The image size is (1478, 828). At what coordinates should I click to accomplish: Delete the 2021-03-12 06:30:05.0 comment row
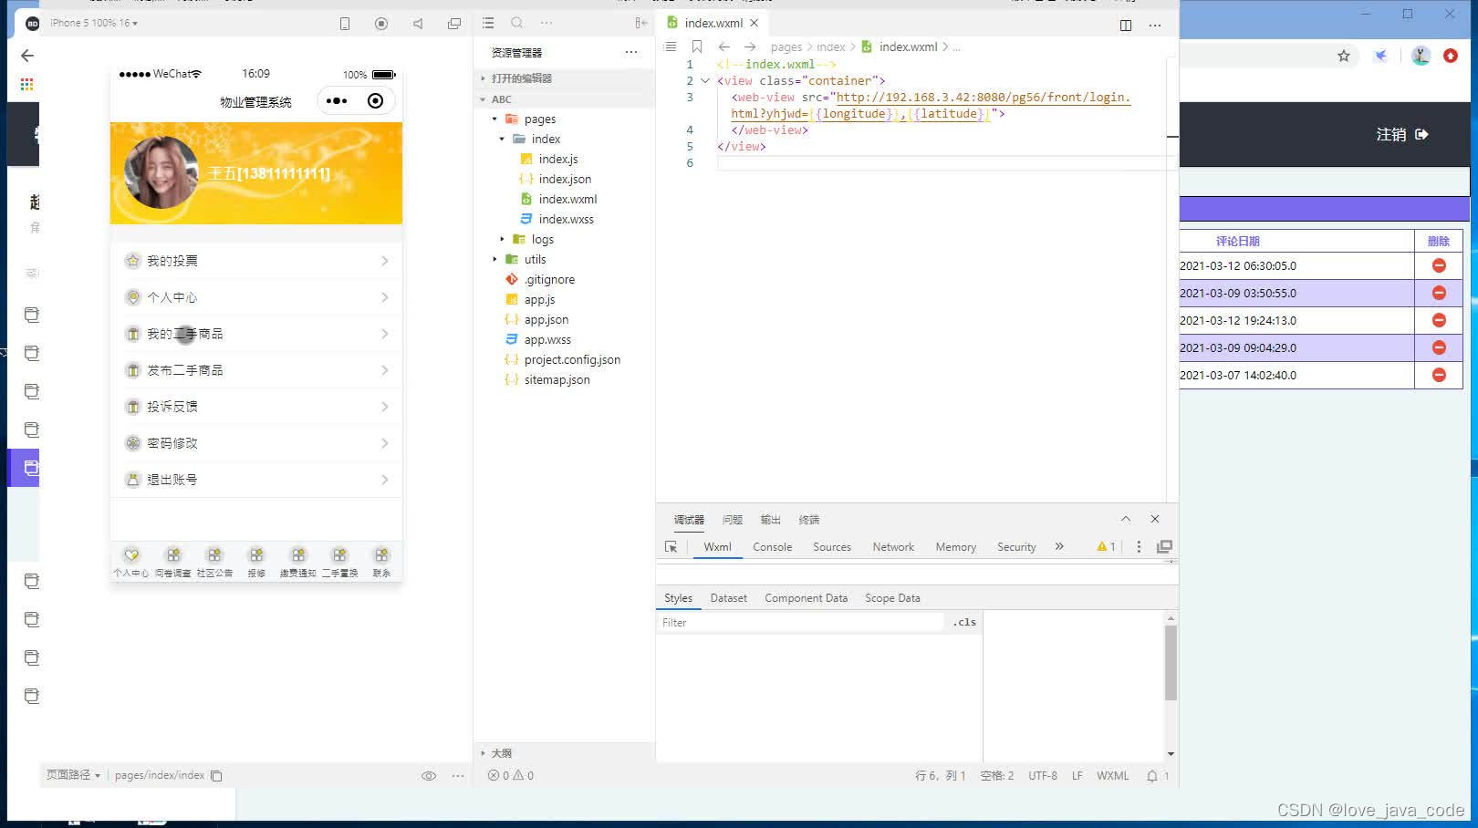pyautogui.click(x=1439, y=265)
